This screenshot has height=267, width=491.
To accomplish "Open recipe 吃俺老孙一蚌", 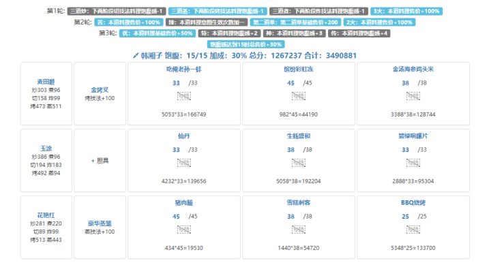I will click(184, 69).
